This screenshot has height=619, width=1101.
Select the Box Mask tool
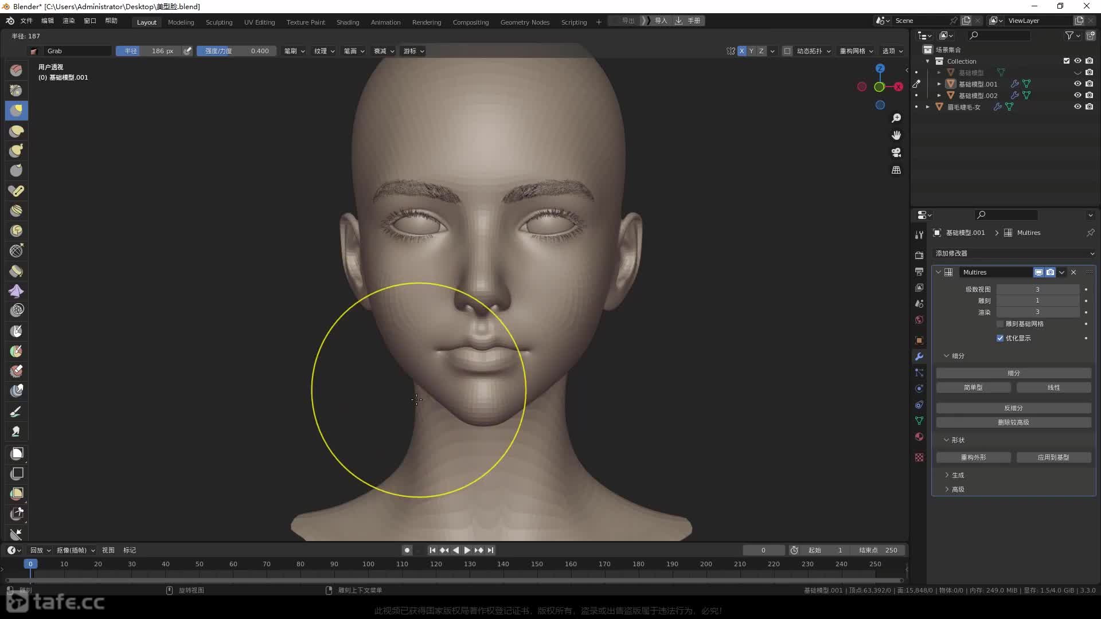[x=17, y=454]
